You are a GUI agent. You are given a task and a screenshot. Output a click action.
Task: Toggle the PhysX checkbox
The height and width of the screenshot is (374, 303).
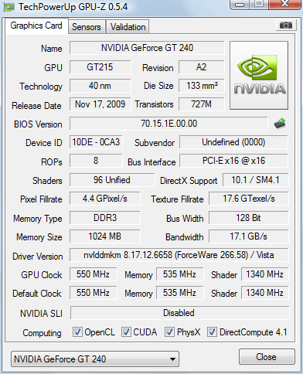coord(169,331)
